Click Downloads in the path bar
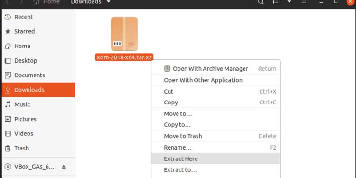The width and height of the screenshot is (356, 178). coord(86,2)
